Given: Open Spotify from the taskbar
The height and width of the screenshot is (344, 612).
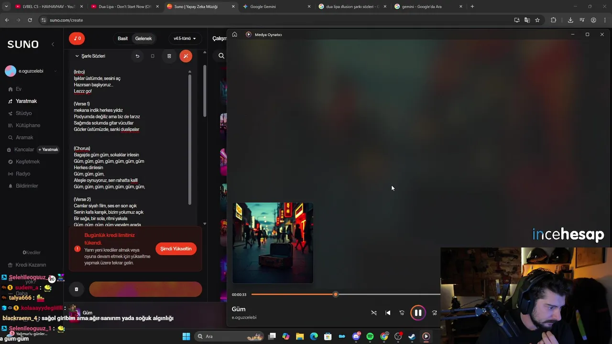Looking at the screenshot, I should click(x=370, y=336).
